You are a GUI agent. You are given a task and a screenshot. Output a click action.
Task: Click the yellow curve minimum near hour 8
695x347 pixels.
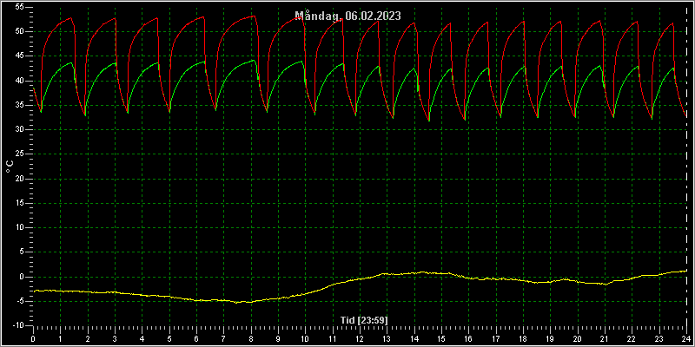click(237, 302)
